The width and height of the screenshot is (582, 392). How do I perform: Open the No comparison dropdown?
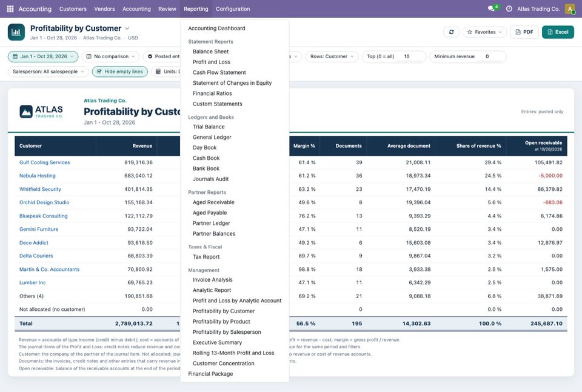pyautogui.click(x=110, y=56)
